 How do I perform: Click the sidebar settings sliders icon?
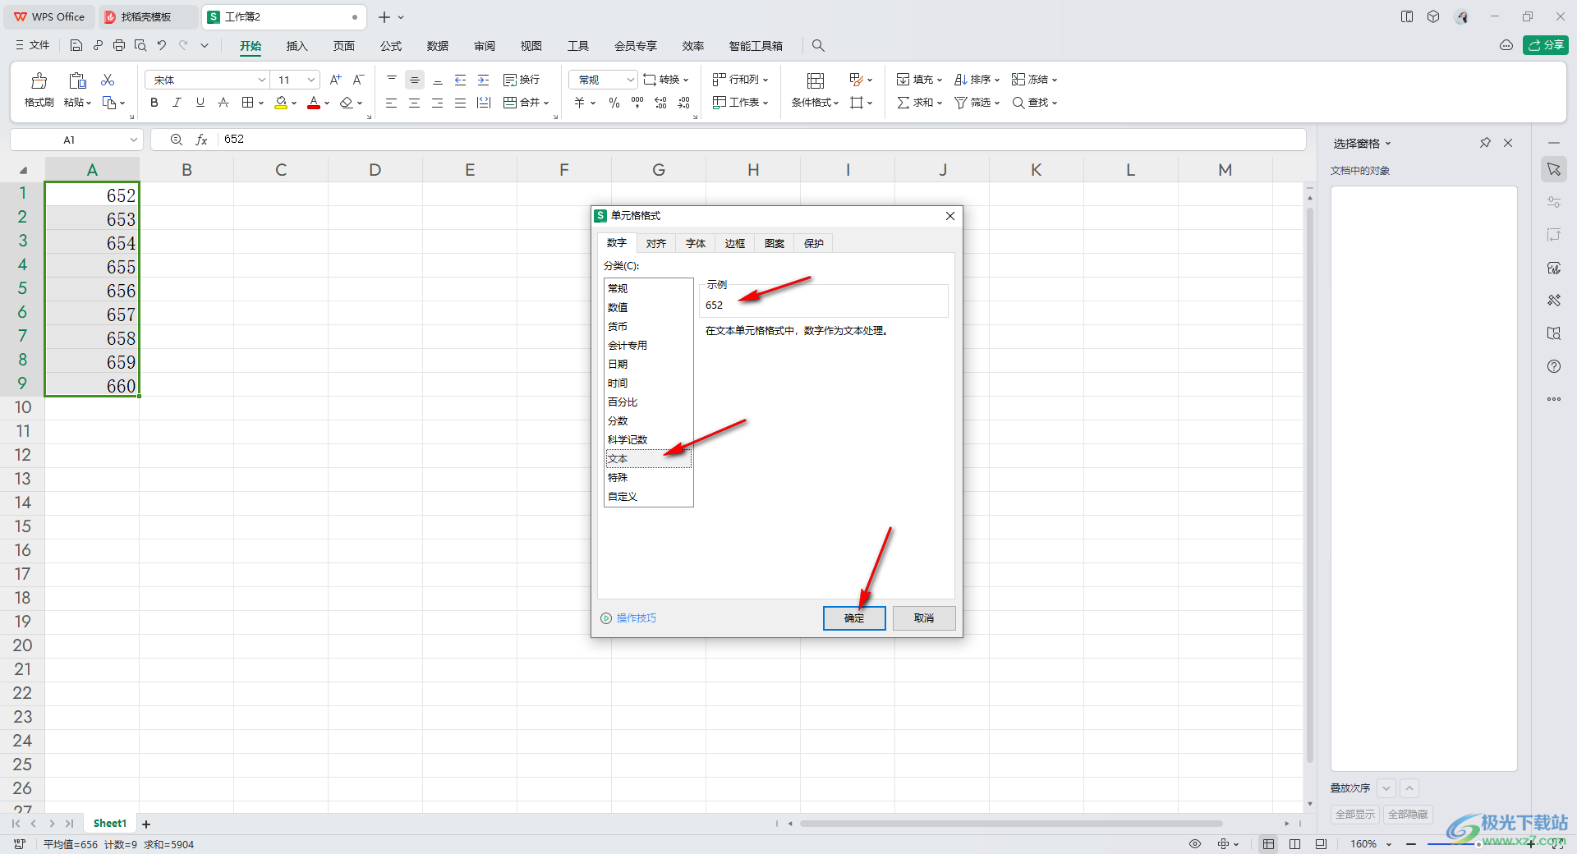tap(1554, 202)
